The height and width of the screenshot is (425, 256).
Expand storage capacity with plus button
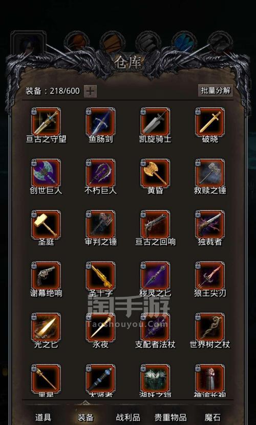[x=90, y=91]
